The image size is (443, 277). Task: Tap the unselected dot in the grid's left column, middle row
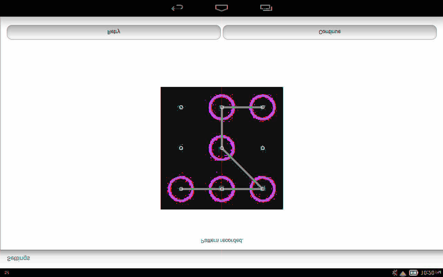(x=181, y=148)
